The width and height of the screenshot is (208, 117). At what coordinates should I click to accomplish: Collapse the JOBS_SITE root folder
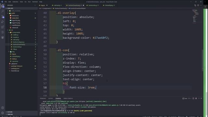[21, 8]
